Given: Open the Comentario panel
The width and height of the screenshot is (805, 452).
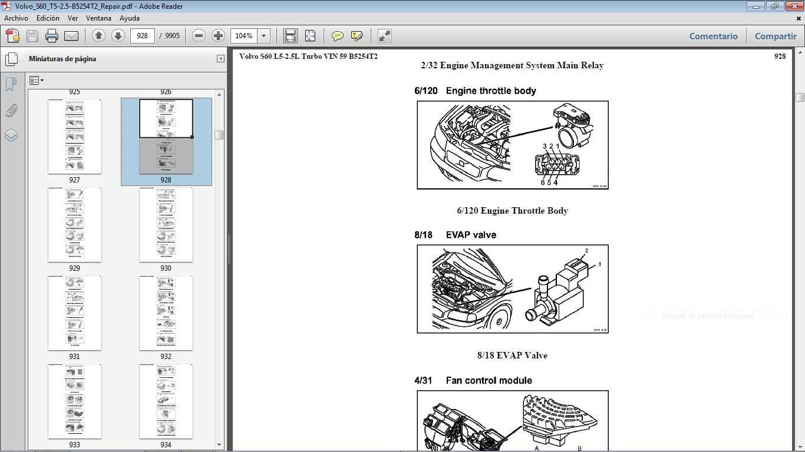Looking at the screenshot, I should point(713,36).
